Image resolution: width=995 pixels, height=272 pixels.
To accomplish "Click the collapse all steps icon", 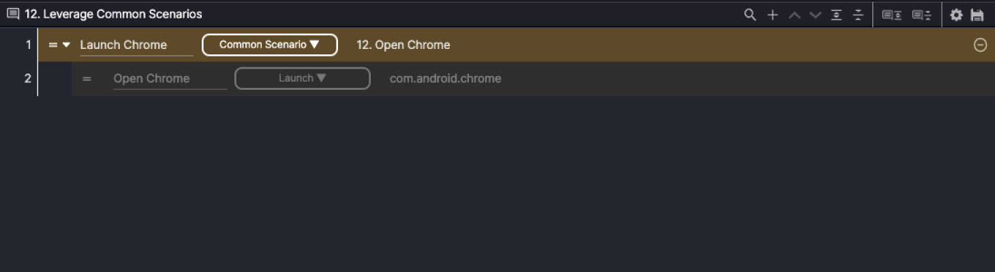I will pos(858,14).
